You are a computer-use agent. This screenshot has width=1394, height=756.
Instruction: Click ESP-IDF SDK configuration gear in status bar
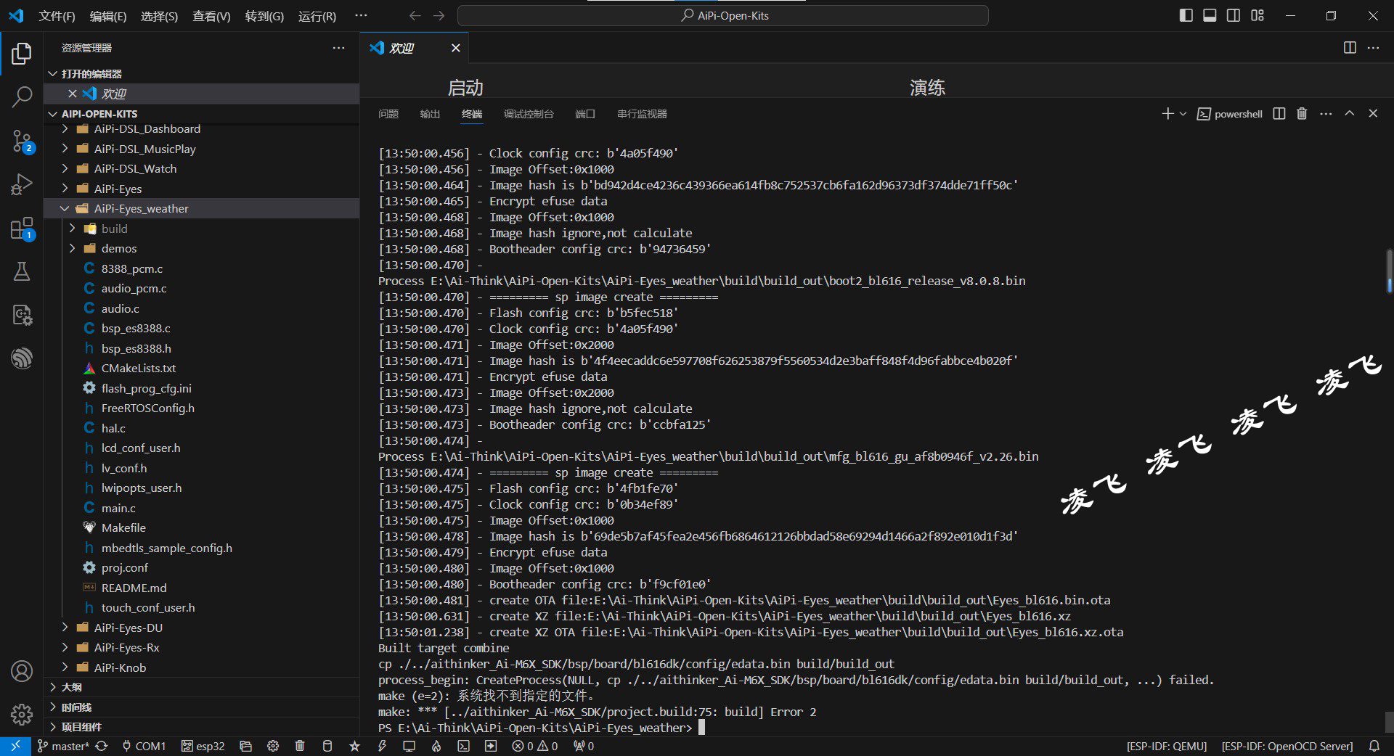(x=273, y=746)
